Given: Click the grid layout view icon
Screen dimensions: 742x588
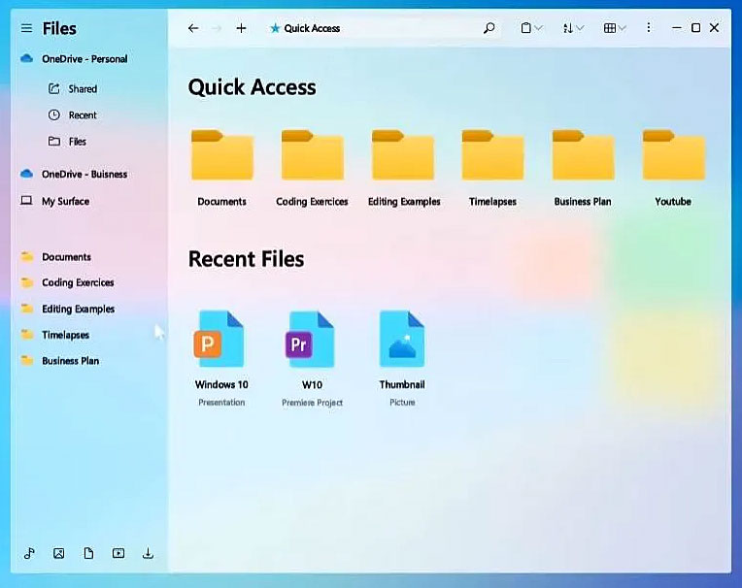Looking at the screenshot, I should [x=610, y=28].
